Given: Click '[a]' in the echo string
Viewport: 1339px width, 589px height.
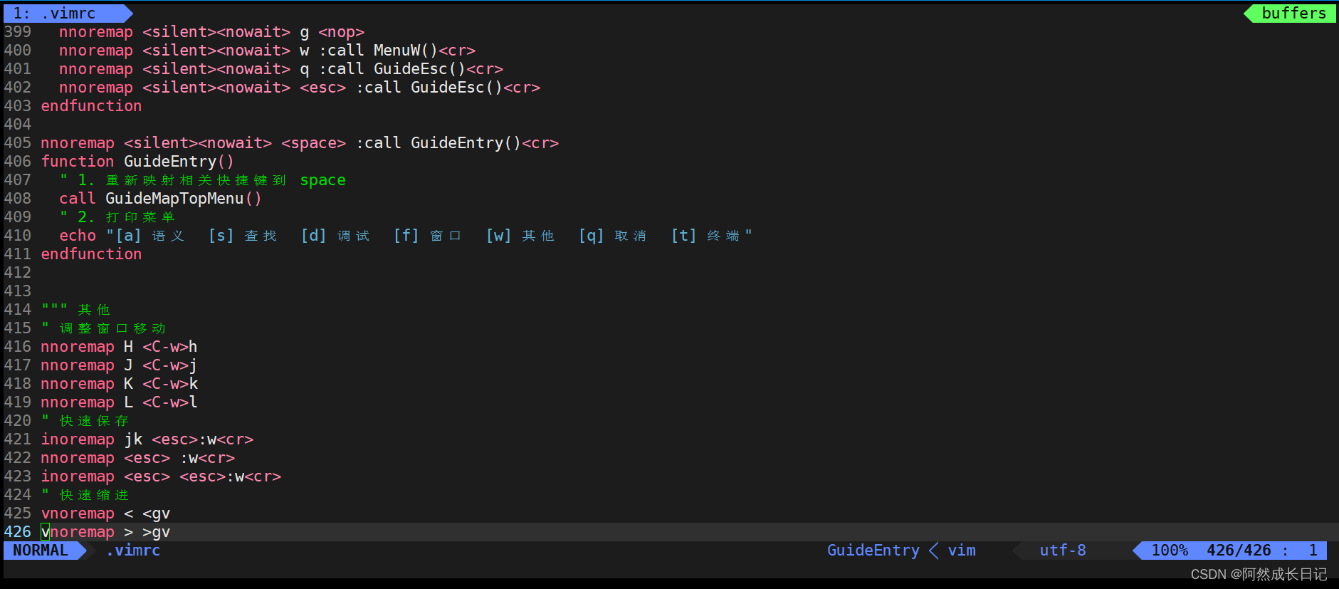Looking at the screenshot, I should [x=128, y=236].
